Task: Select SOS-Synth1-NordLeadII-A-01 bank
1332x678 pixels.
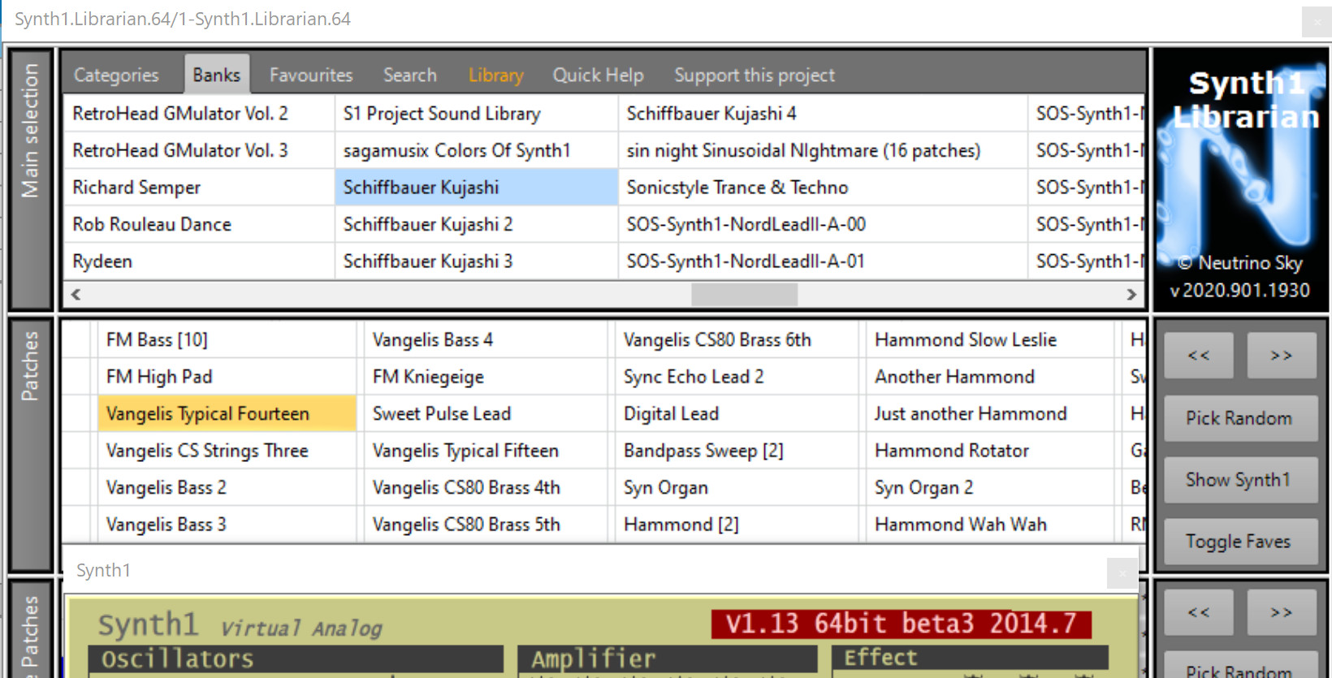Action: pos(823,261)
